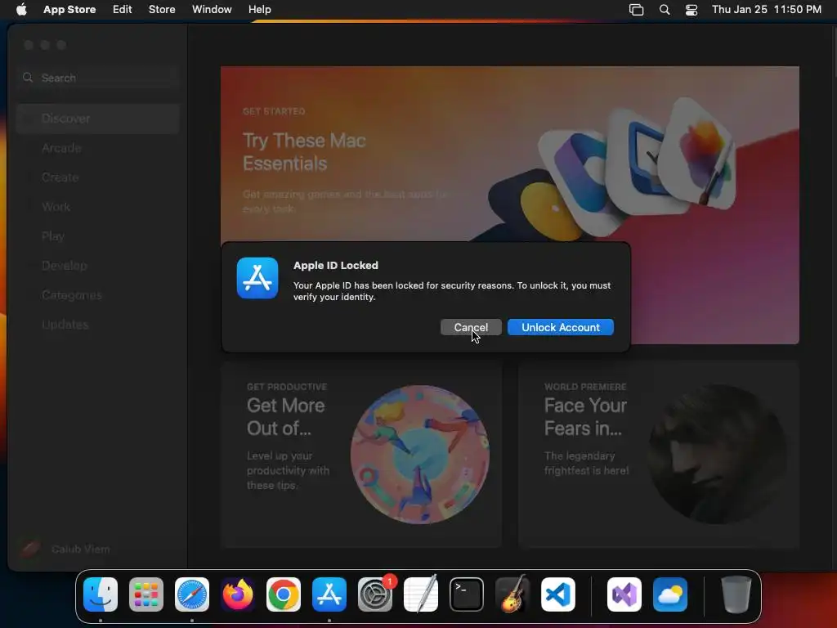Open the Calub Viem account profile
Screen dimensions: 837x628
(65, 549)
